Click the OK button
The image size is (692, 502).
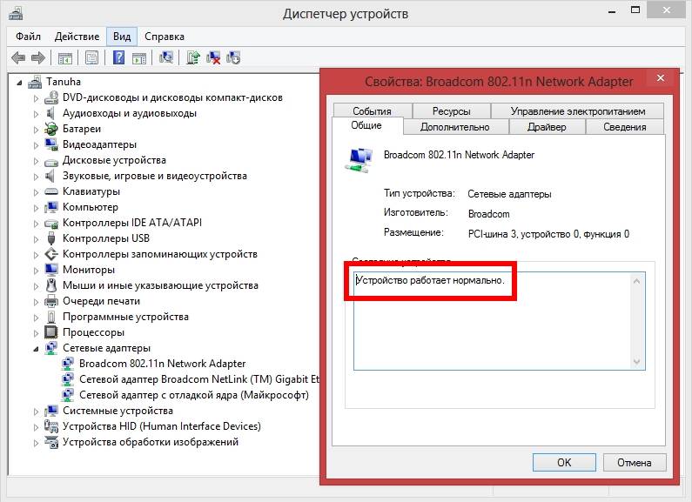click(x=564, y=462)
